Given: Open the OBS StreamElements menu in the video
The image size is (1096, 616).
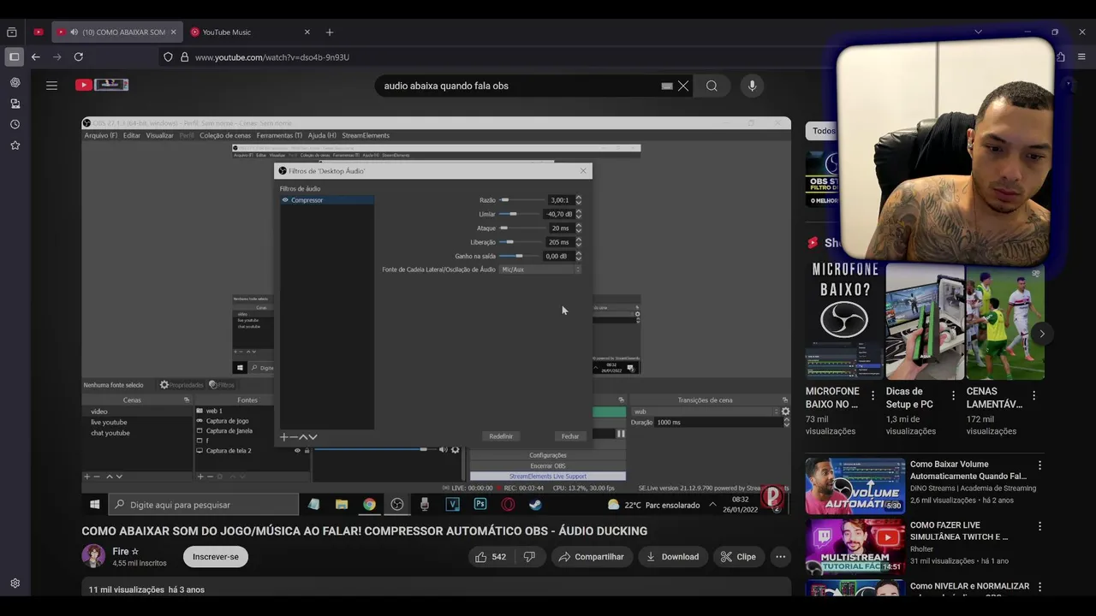Looking at the screenshot, I should [366, 135].
